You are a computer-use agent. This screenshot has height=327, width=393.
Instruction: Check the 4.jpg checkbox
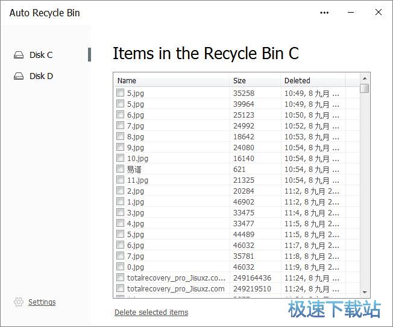pyautogui.click(x=121, y=223)
